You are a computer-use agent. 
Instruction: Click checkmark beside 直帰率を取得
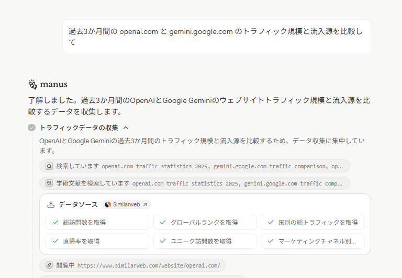click(x=55, y=241)
